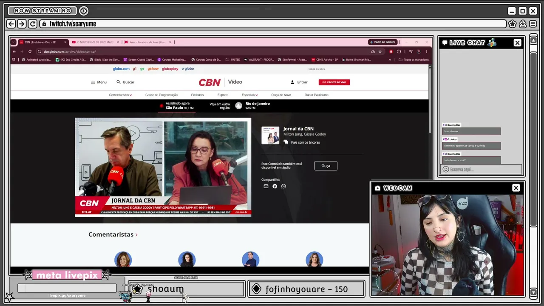This screenshot has width=544, height=306.
Task: Share the broadcast by email icon
Action: click(x=266, y=186)
